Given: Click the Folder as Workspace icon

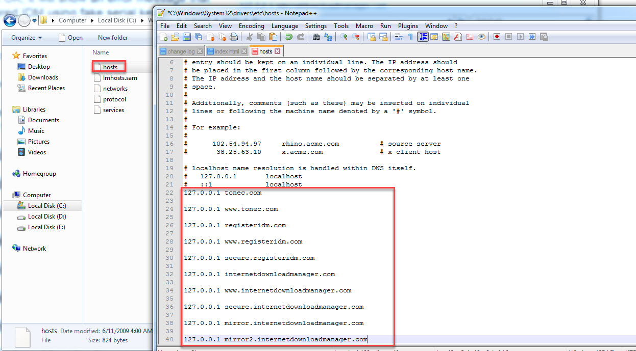Looking at the screenshot, I should click(470, 37).
